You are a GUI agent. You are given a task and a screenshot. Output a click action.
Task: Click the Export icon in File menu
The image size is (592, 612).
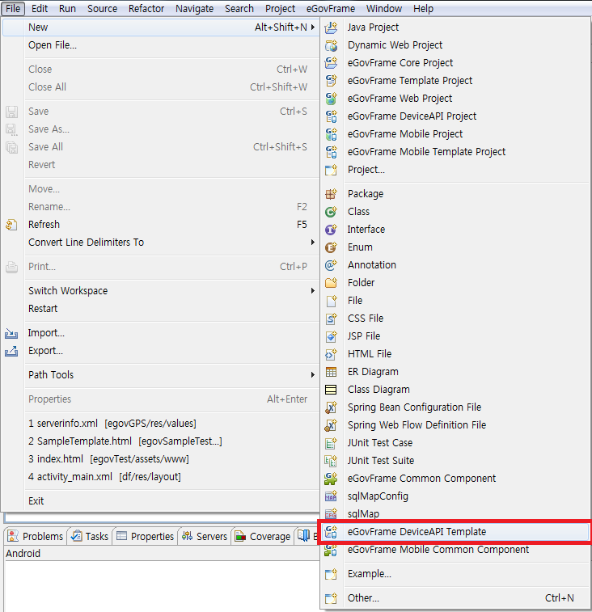(11, 352)
